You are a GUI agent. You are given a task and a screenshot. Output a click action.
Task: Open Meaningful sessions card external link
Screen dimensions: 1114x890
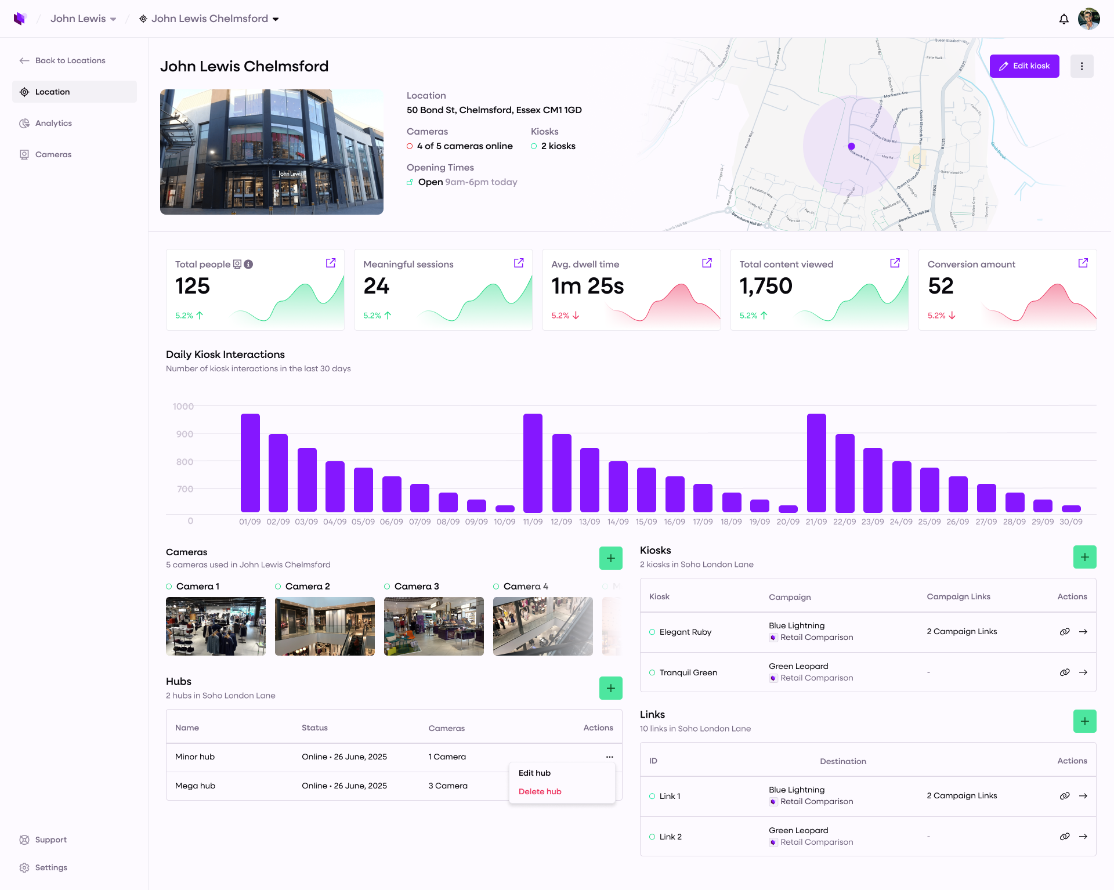(x=519, y=263)
